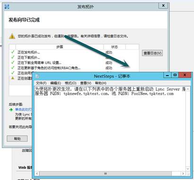Click the 后续步骤 label text
This screenshot has width=194, height=180.
point(16,104)
